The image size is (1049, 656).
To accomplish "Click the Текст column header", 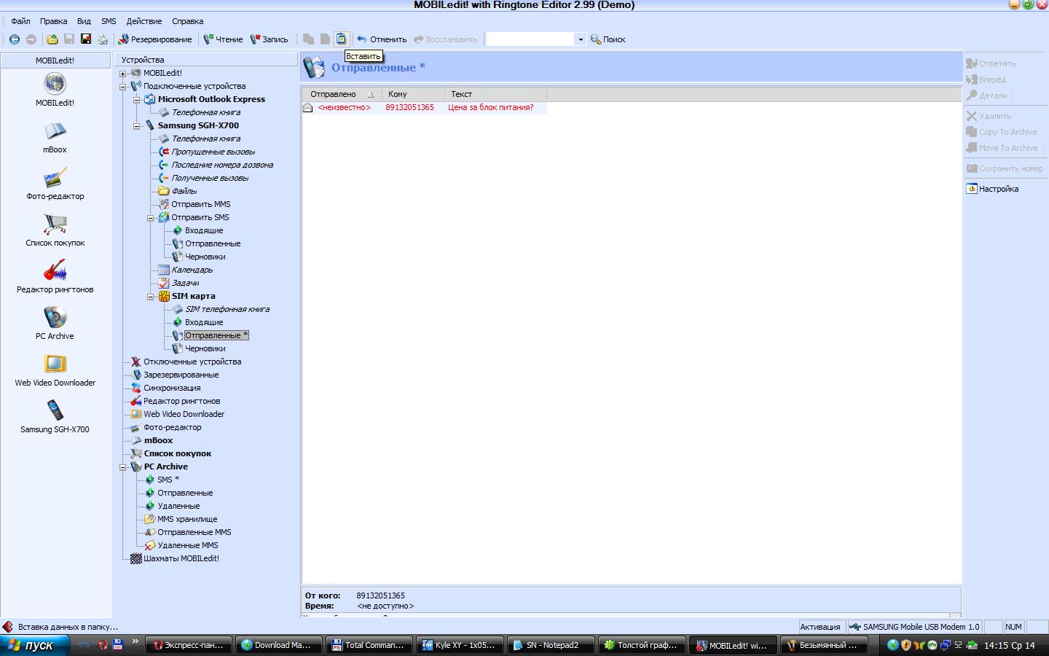I will pyautogui.click(x=495, y=94).
